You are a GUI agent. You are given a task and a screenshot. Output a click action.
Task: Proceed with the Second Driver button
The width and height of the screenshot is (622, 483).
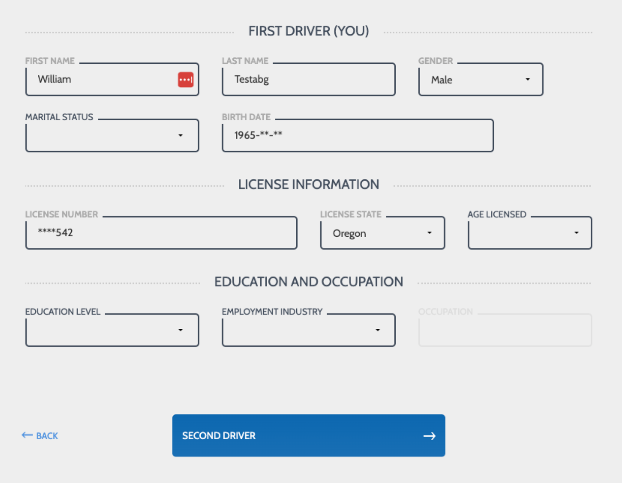(x=309, y=436)
